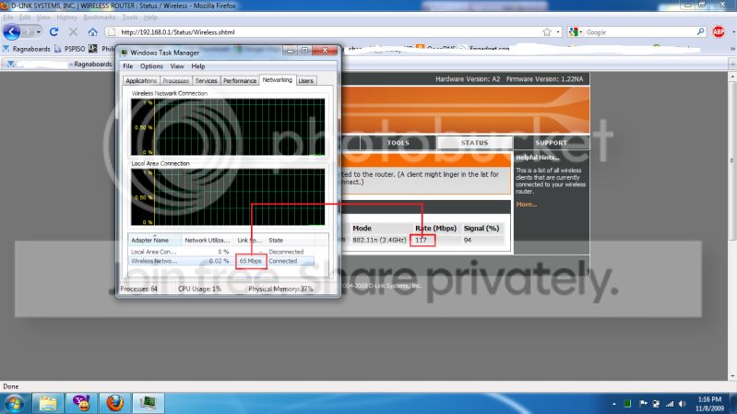Viewport: 737px width, 414px height.
Task: Open Firefox from the taskbar
Action: 114,403
